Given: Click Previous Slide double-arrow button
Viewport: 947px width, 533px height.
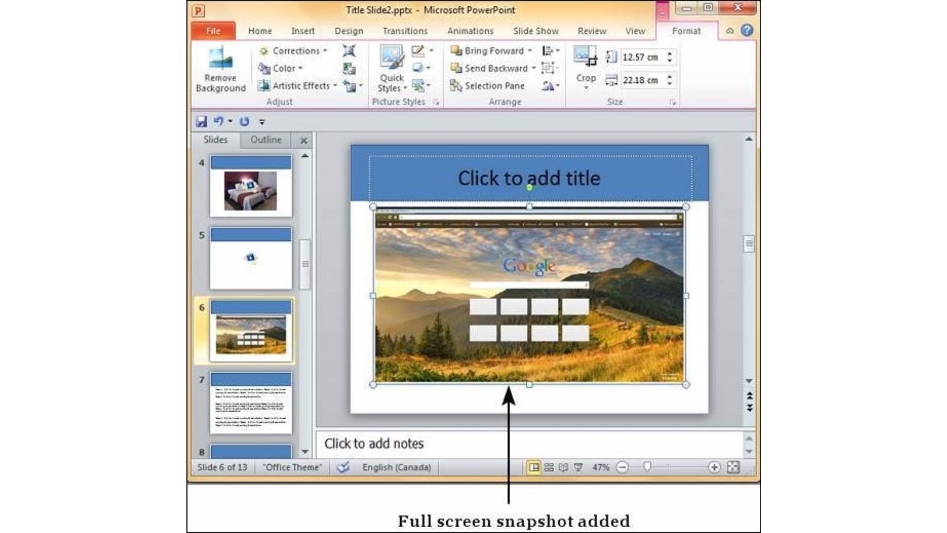Looking at the screenshot, I should 749,395.
